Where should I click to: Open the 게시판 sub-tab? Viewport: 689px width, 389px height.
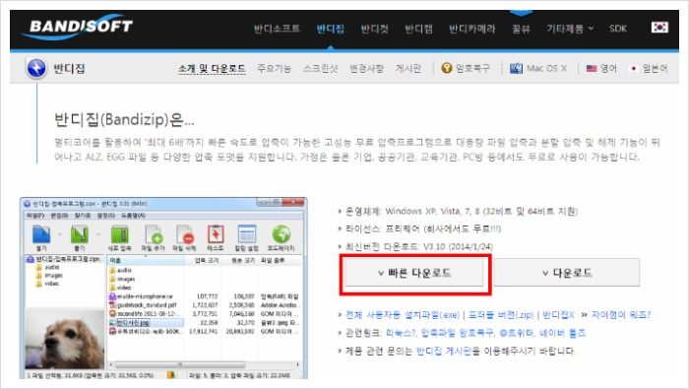(x=408, y=69)
